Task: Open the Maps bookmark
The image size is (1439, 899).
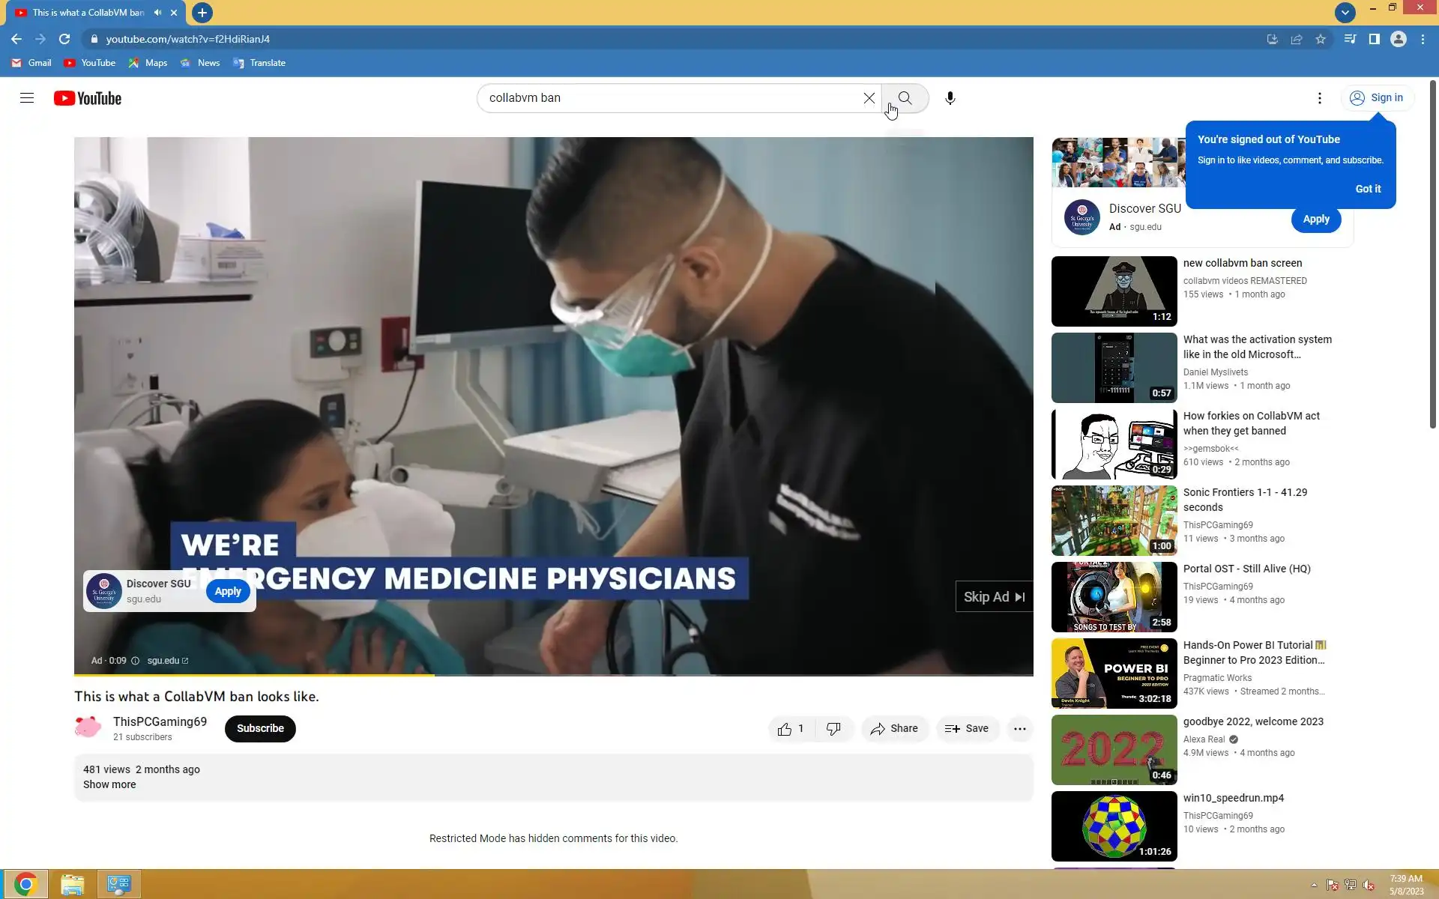Action: [x=148, y=63]
